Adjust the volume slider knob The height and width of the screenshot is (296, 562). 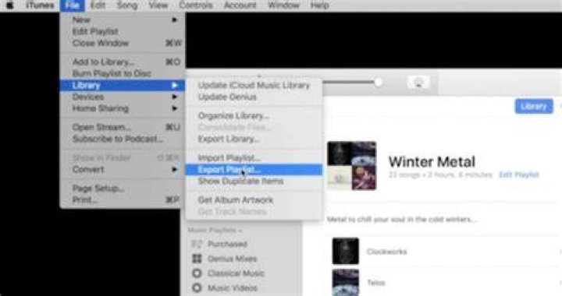(378, 83)
